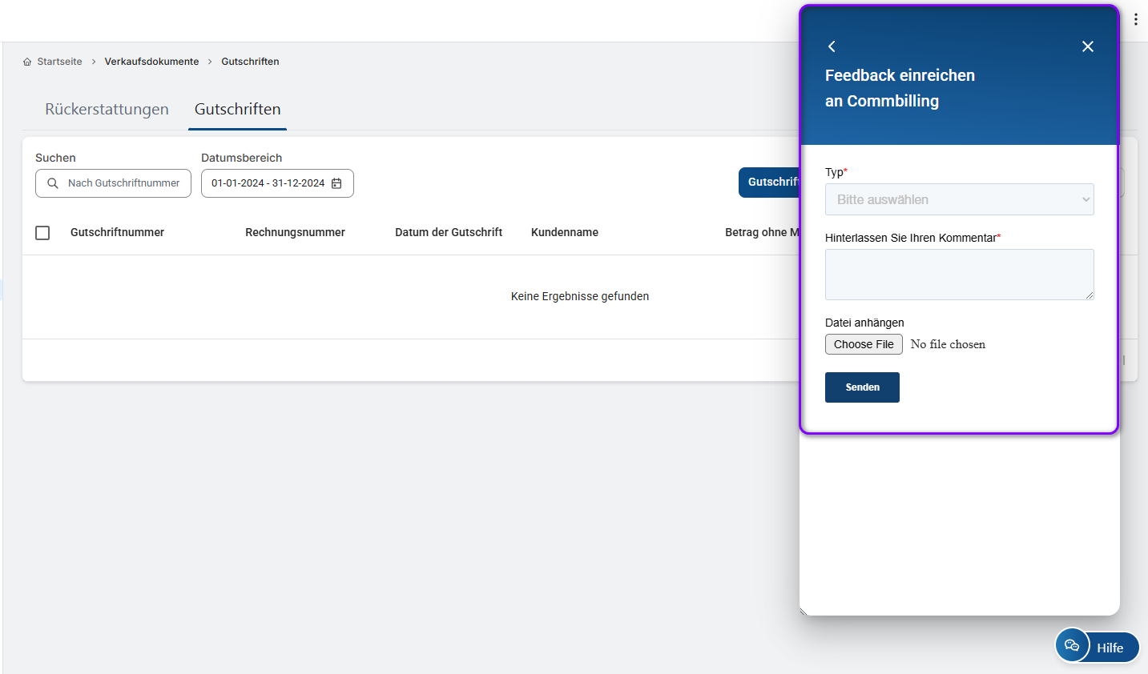Sort by Datum der Gutschrift column header
Image resolution: width=1148 pixels, height=674 pixels.
449,232
